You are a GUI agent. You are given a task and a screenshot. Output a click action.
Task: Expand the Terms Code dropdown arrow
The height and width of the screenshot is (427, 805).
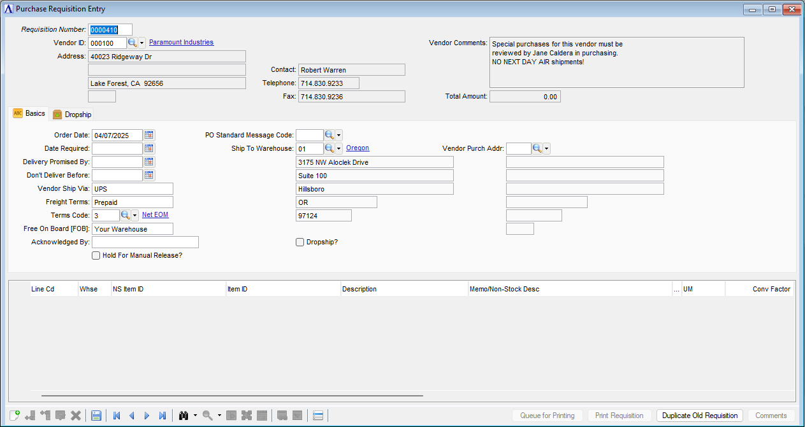coord(134,215)
